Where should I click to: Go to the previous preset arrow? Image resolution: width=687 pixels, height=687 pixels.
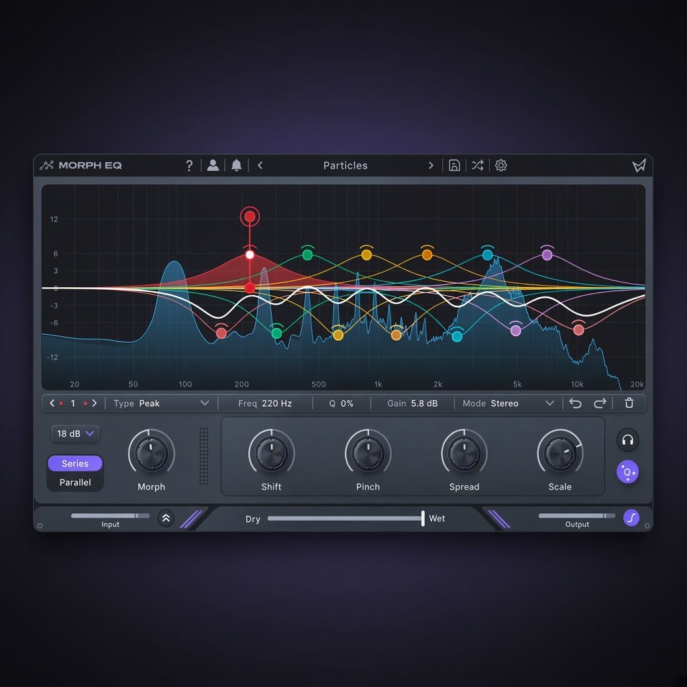[260, 165]
